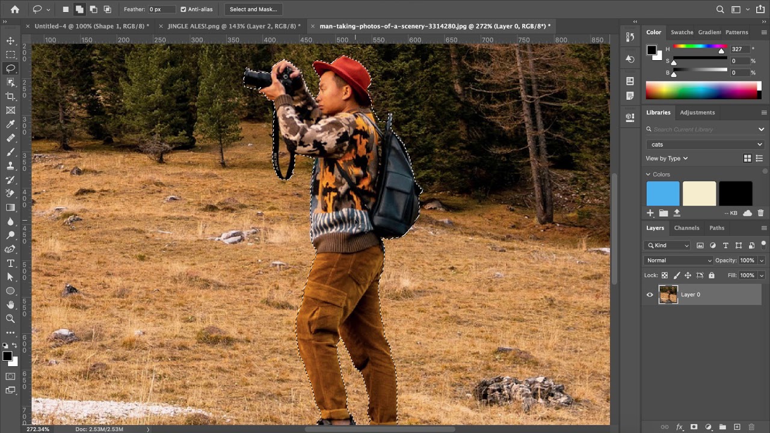770x433 pixels.
Task: Switch to the Untitled-4 document tab
Action: point(92,26)
